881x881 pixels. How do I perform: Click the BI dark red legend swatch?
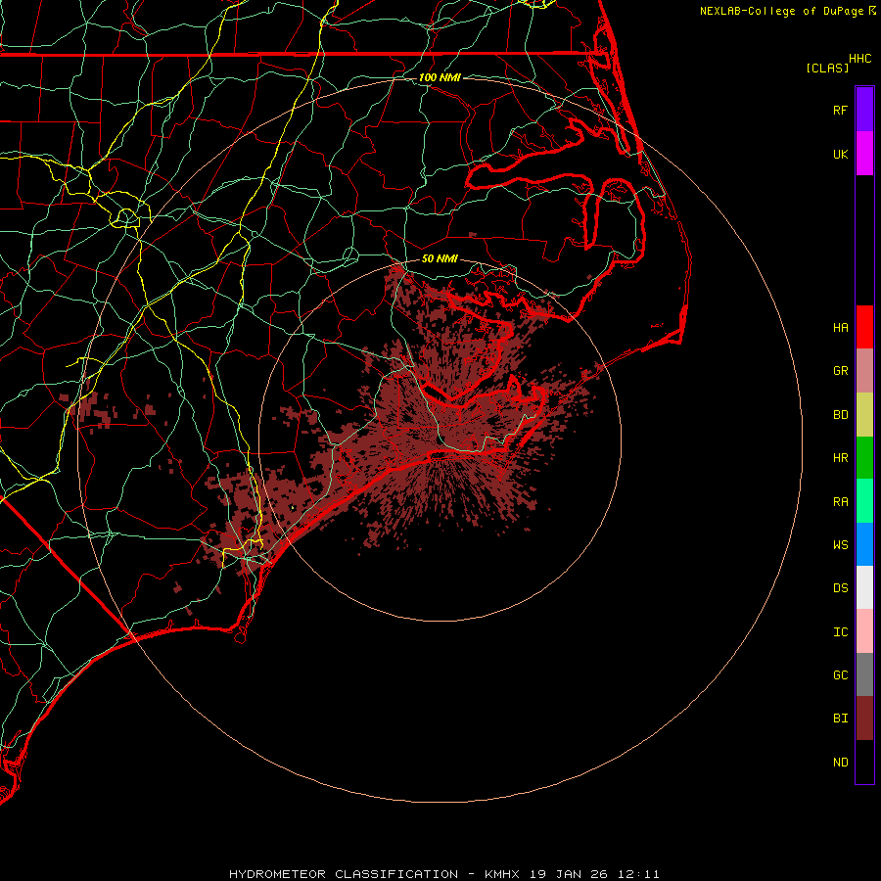pos(864,719)
